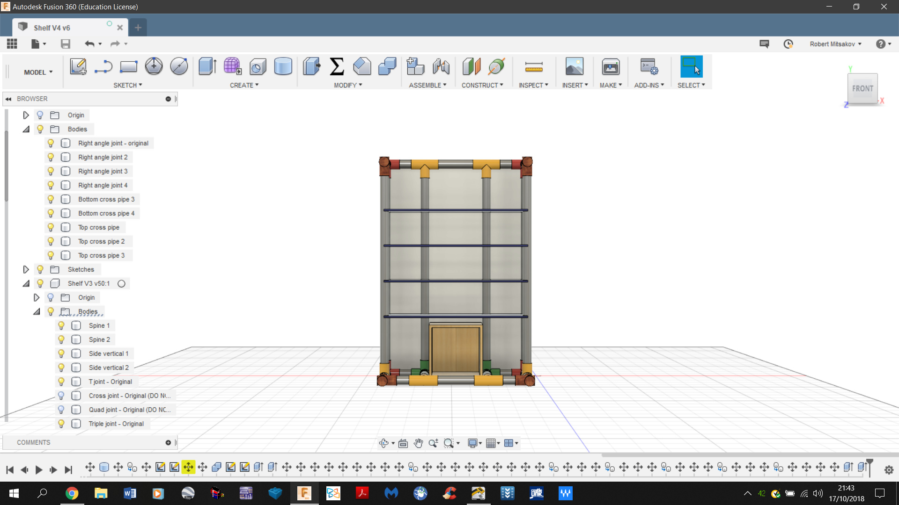Select the Press Pull modify tool
The image size is (899, 505).
point(311,66)
